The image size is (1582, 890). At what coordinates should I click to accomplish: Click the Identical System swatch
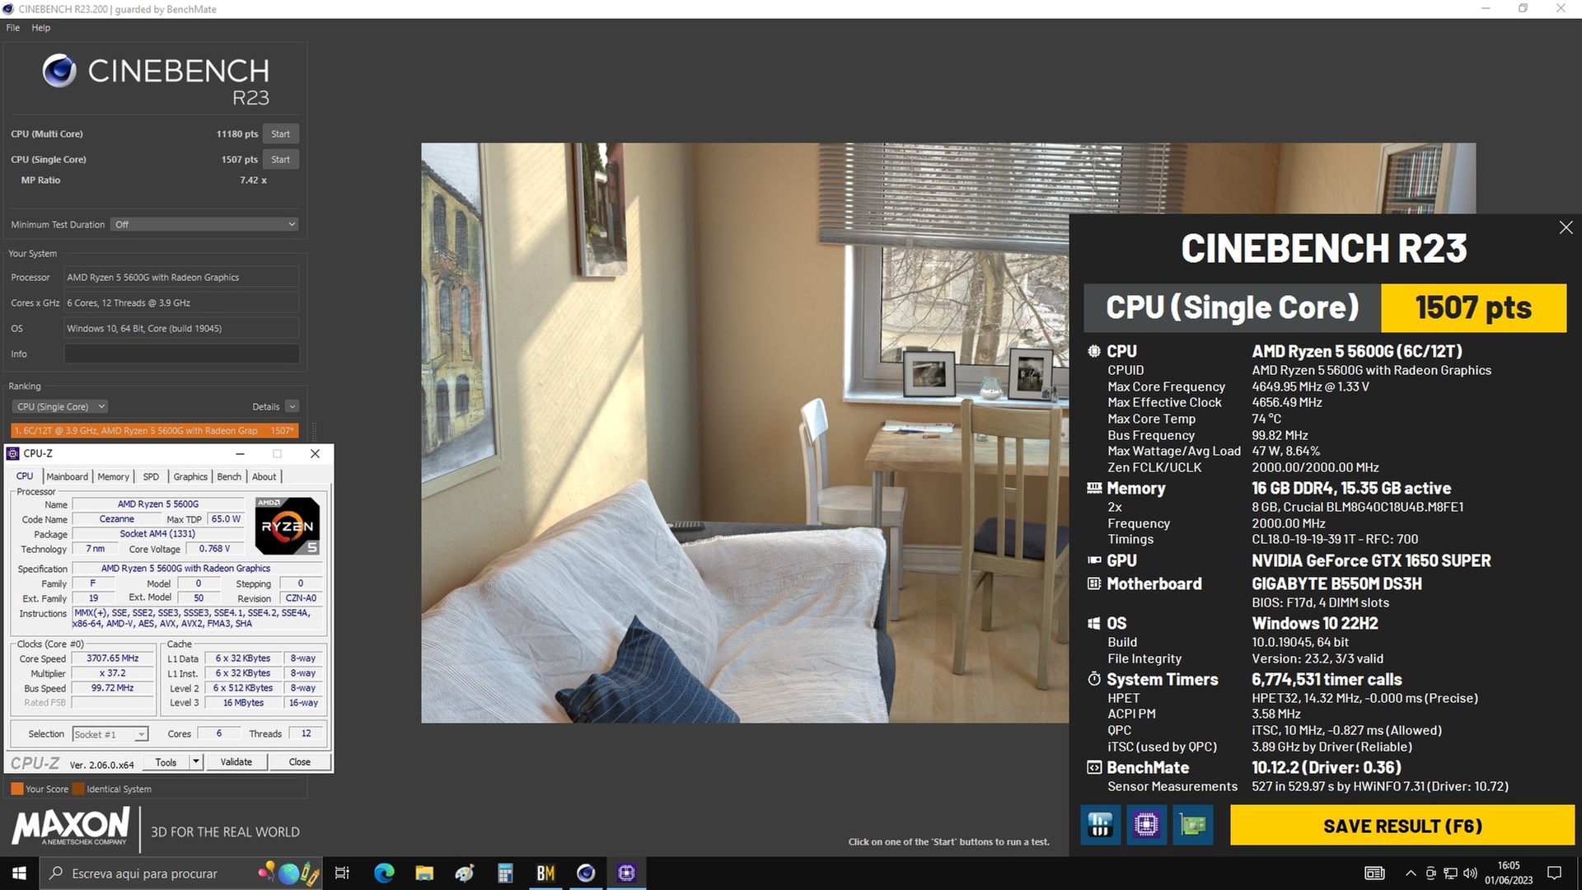tap(78, 789)
